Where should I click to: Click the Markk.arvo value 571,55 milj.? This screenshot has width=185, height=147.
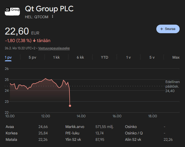[104, 127]
